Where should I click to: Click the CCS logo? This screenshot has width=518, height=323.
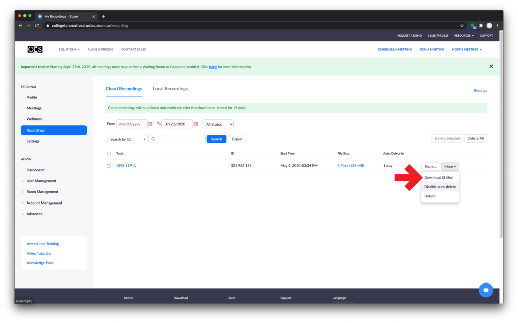point(35,49)
